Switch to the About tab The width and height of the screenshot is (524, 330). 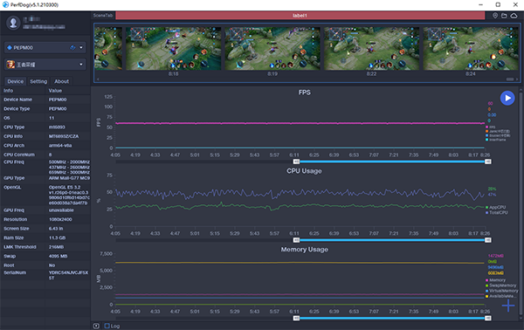pos(61,81)
